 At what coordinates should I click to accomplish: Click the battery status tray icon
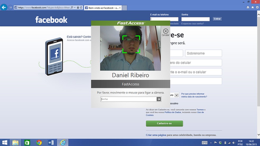(x=225, y=143)
